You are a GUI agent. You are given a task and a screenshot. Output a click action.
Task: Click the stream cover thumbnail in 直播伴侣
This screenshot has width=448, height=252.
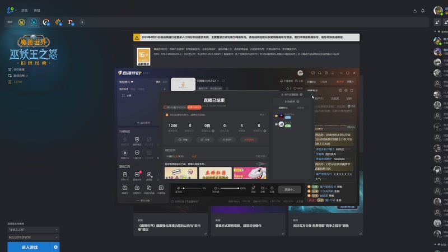click(x=183, y=85)
